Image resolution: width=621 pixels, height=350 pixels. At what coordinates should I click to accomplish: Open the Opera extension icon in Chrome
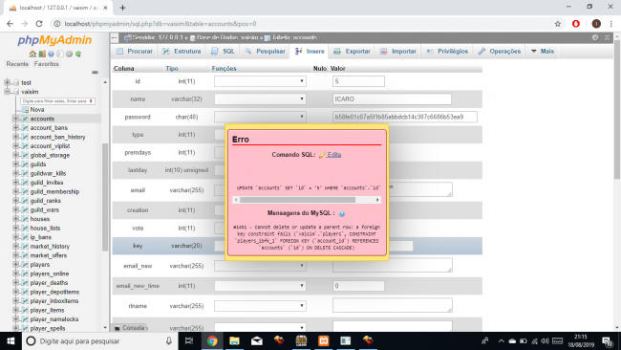576,24
